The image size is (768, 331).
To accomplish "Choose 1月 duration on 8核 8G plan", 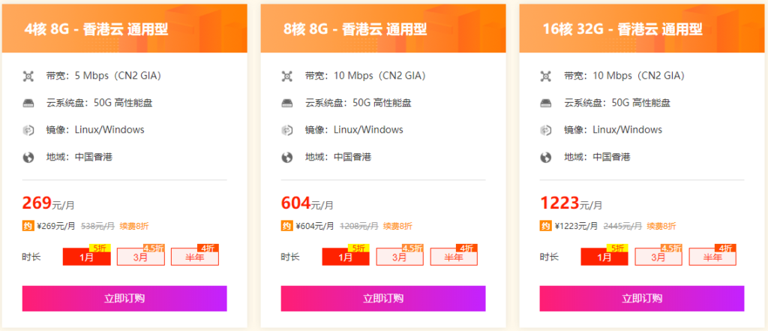I will pyautogui.click(x=346, y=257).
